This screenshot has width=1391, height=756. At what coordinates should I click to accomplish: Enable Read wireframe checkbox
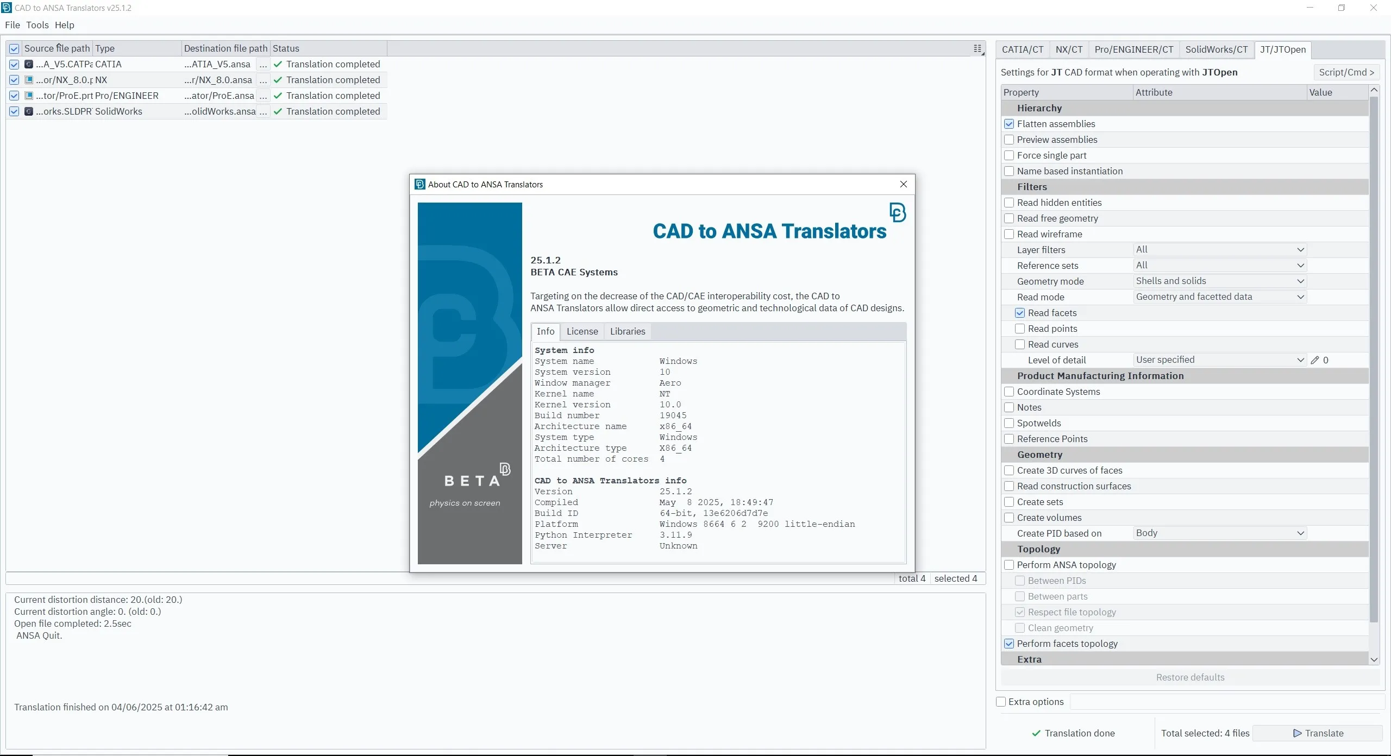coord(1009,234)
